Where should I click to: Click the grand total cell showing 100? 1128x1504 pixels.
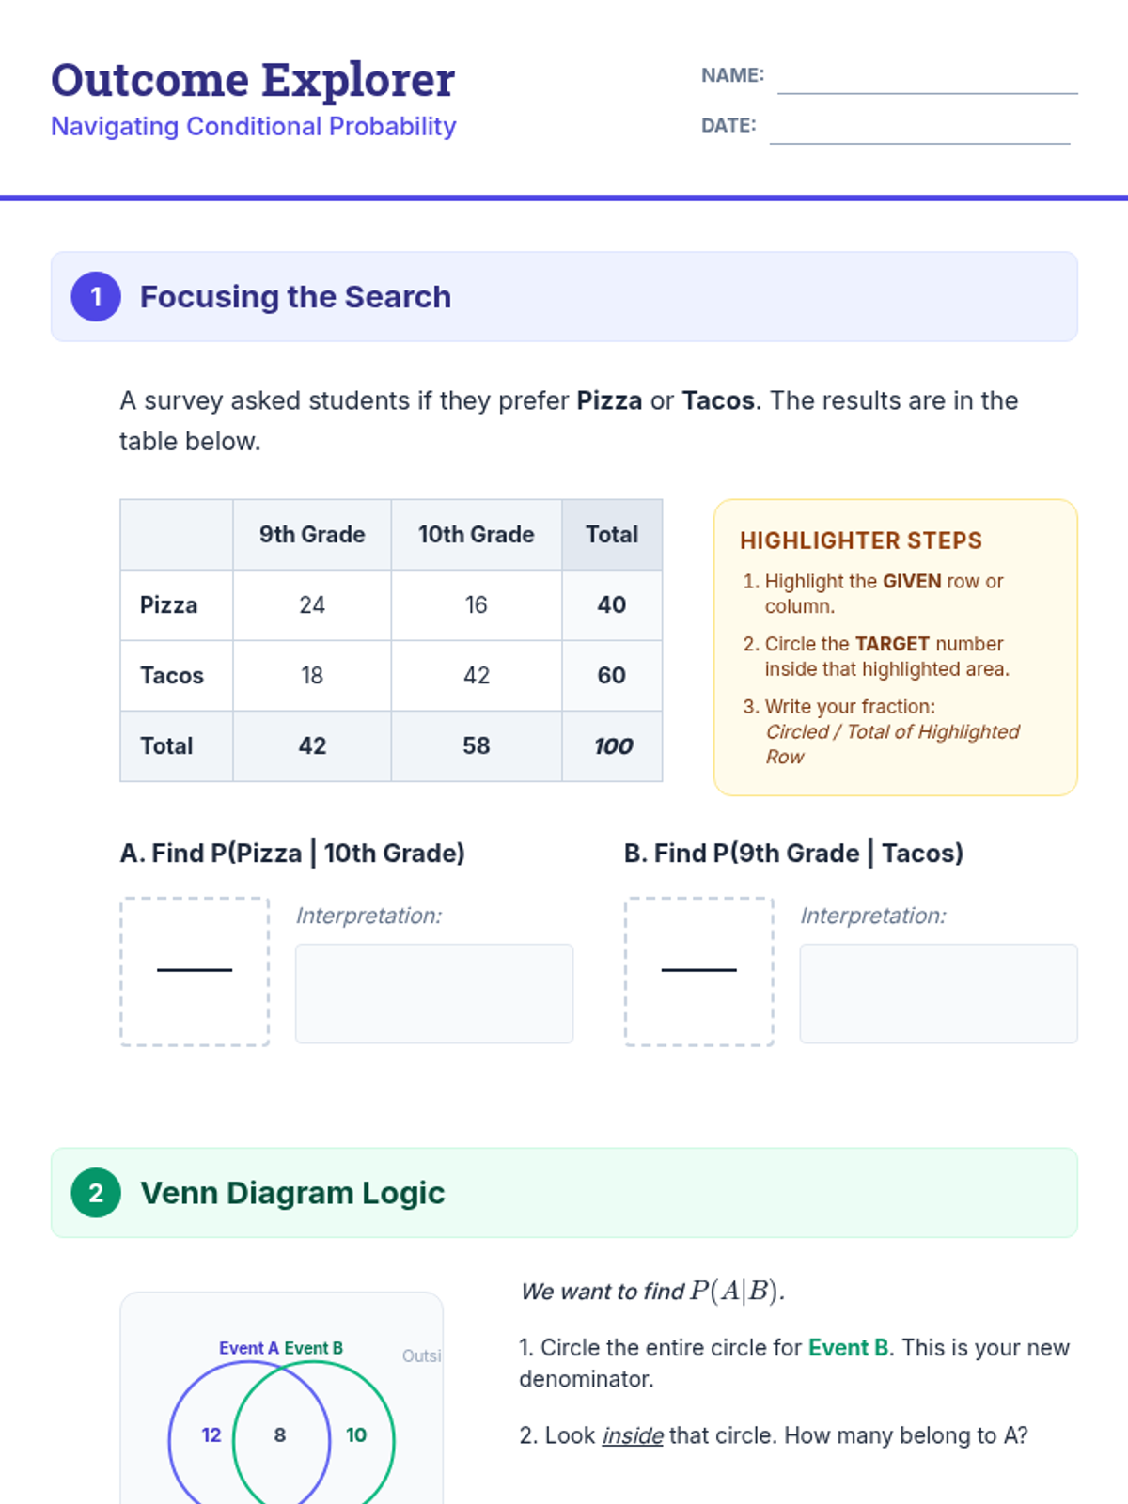coord(612,746)
